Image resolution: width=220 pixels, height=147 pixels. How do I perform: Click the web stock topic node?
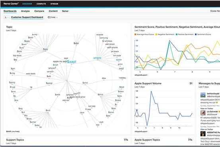(x=31, y=74)
